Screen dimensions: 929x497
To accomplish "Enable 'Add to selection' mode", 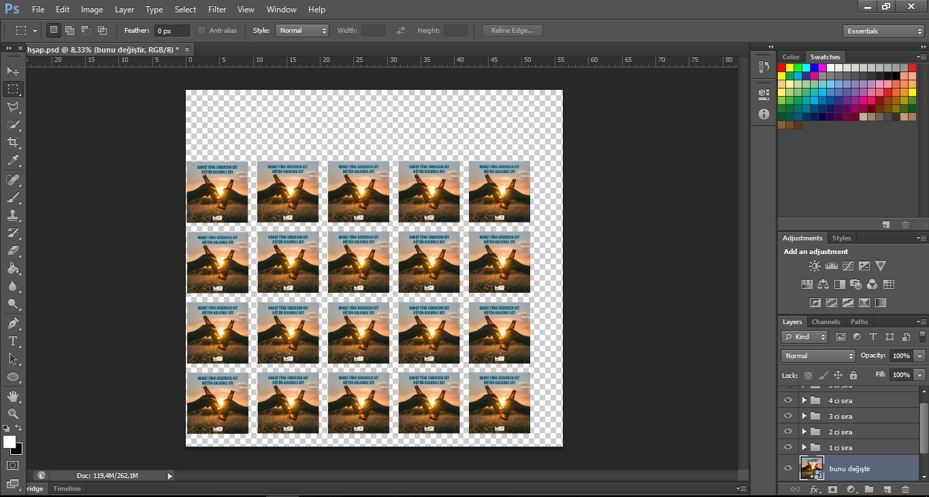I will pyautogui.click(x=69, y=31).
